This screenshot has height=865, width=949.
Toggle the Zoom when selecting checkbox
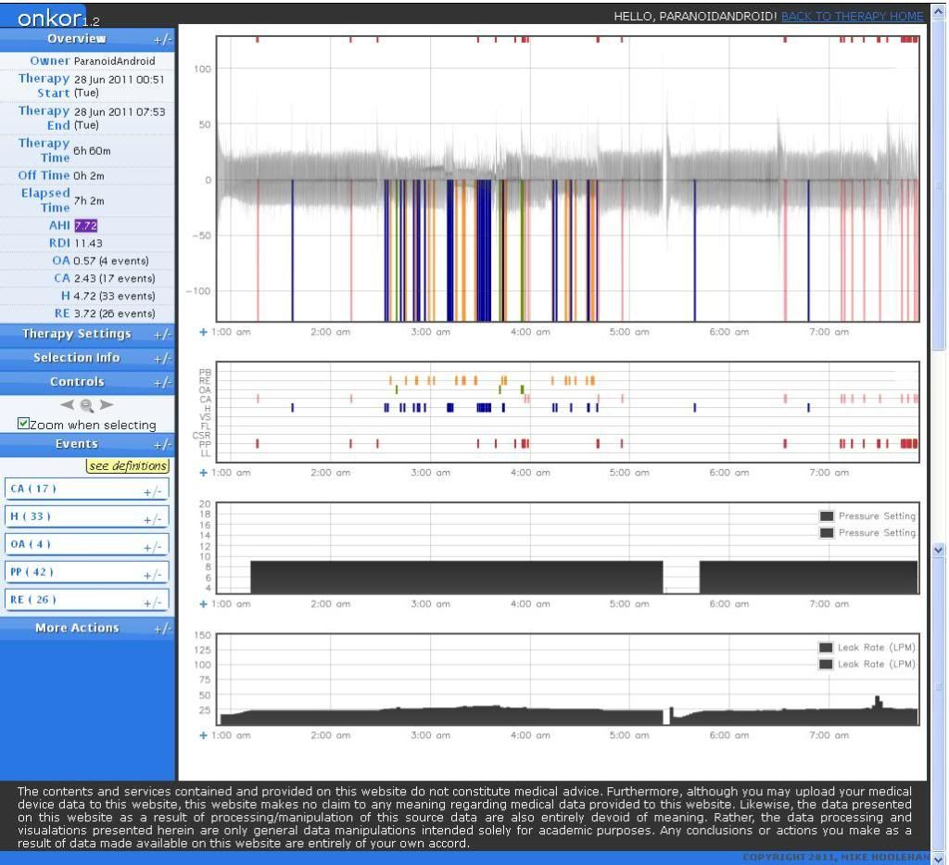point(23,424)
